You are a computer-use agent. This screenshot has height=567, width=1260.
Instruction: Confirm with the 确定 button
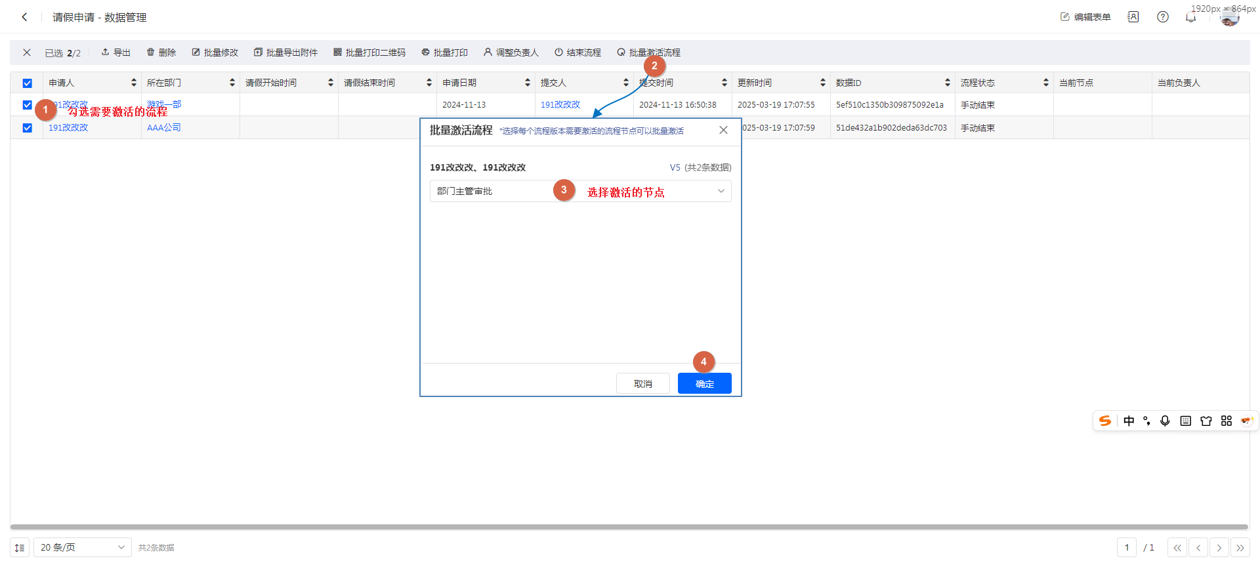coord(704,384)
